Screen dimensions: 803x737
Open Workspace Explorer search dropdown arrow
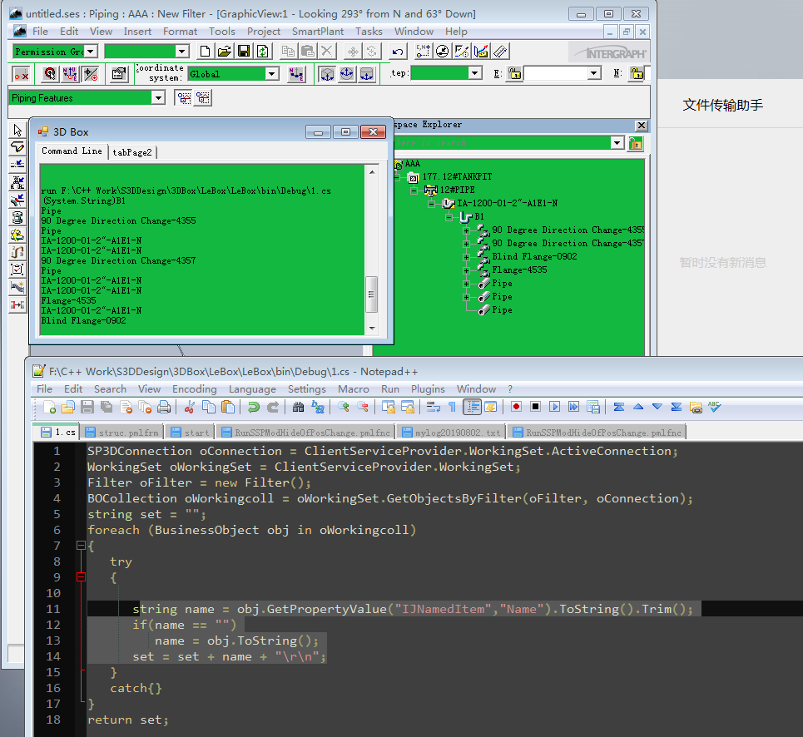pyautogui.click(x=617, y=143)
